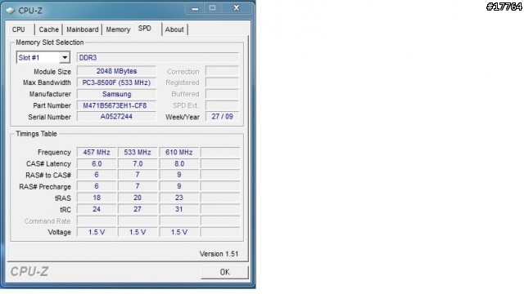Click the 457 MHz frequency cell

[97, 153]
